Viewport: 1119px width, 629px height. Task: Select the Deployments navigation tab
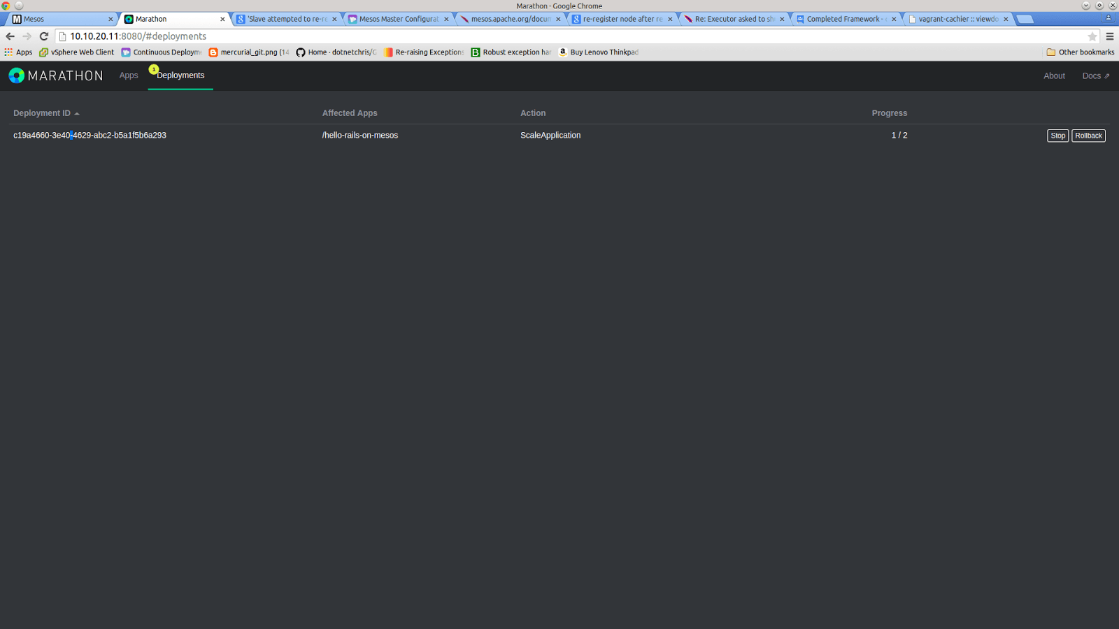coord(180,75)
